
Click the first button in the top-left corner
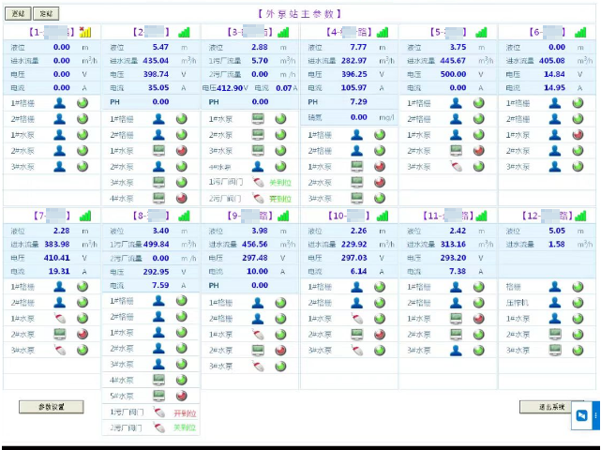(18, 14)
